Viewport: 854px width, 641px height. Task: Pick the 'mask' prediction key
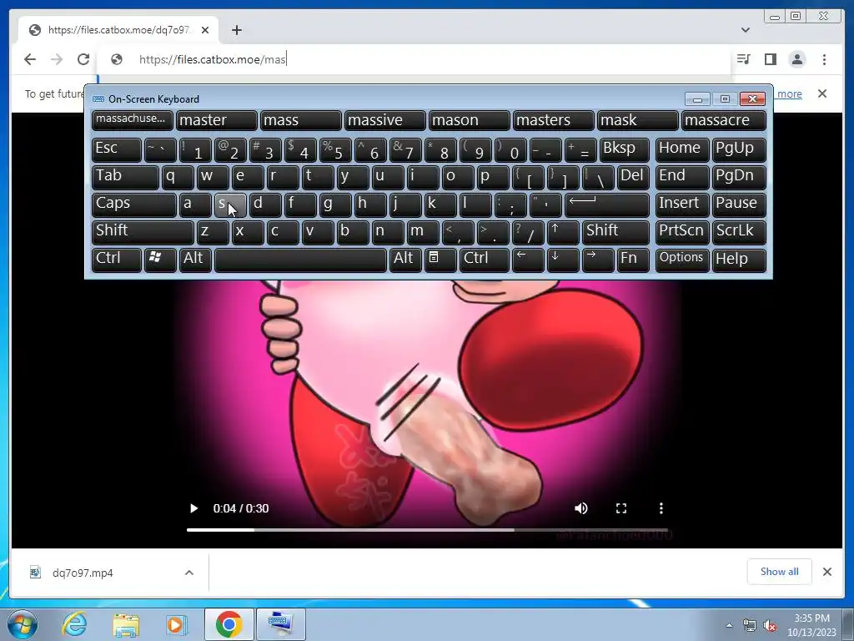pyautogui.click(x=638, y=120)
